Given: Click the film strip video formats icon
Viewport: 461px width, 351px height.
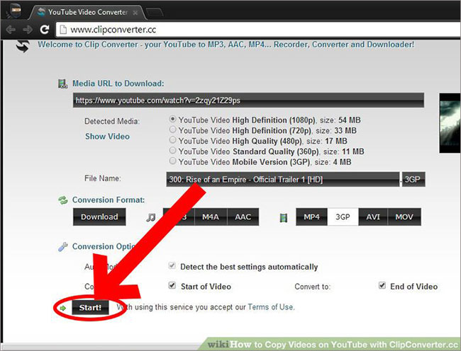Looking at the screenshot, I should (x=284, y=217).
